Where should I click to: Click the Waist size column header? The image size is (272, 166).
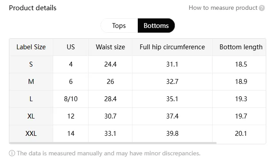[110, 47]
